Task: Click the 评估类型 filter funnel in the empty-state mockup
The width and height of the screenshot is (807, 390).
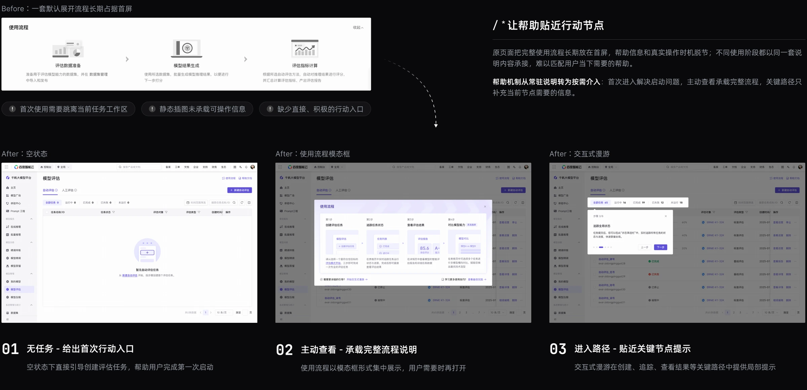Action: point(199,212)
